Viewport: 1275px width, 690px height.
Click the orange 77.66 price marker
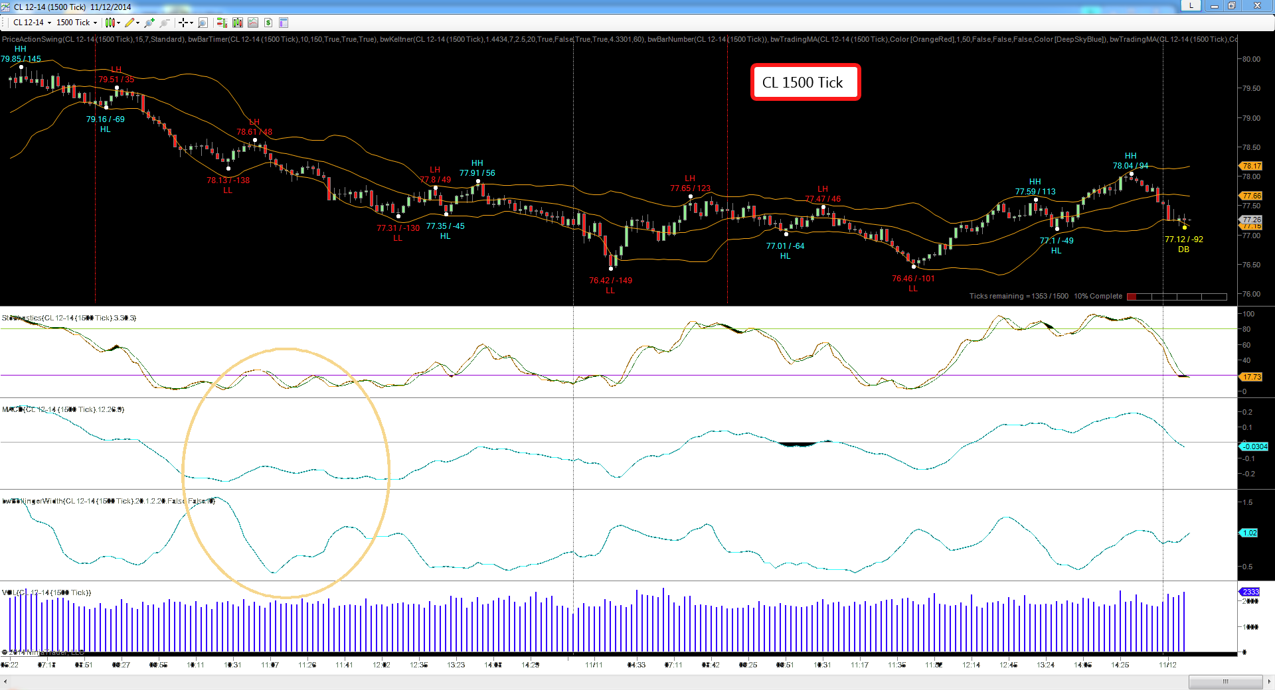(x=1252, y=196)
